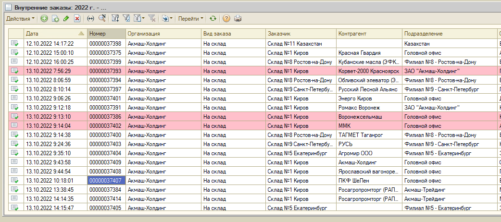This screenshot has width=501, height=222.
Task: Select the date cell 13.10.2022 14:15:47
Action: point(55,208)
